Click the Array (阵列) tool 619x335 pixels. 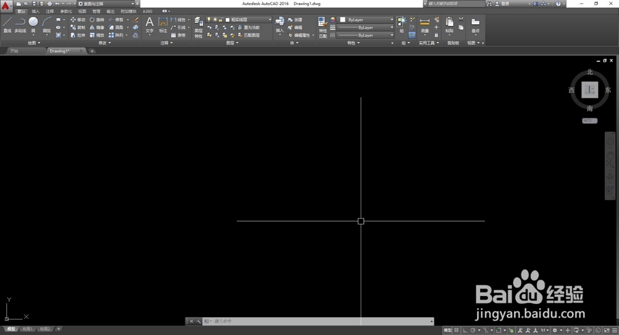116,35
